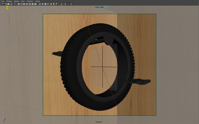The height and width of the screenshot is (124, 199).
Task: Toggle the Safe Title icon
Action: click(35, 4)
